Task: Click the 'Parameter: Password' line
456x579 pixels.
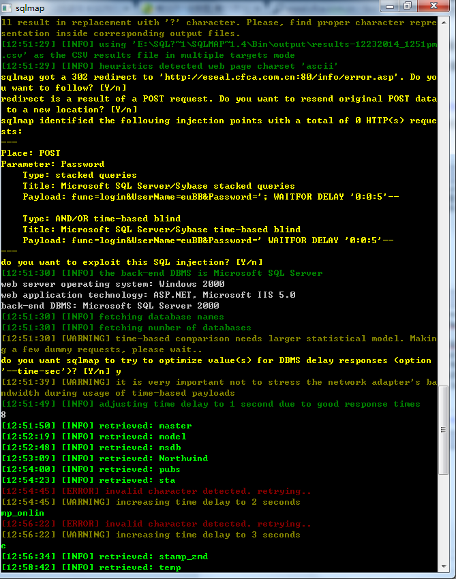Action: tap(53, 164)
